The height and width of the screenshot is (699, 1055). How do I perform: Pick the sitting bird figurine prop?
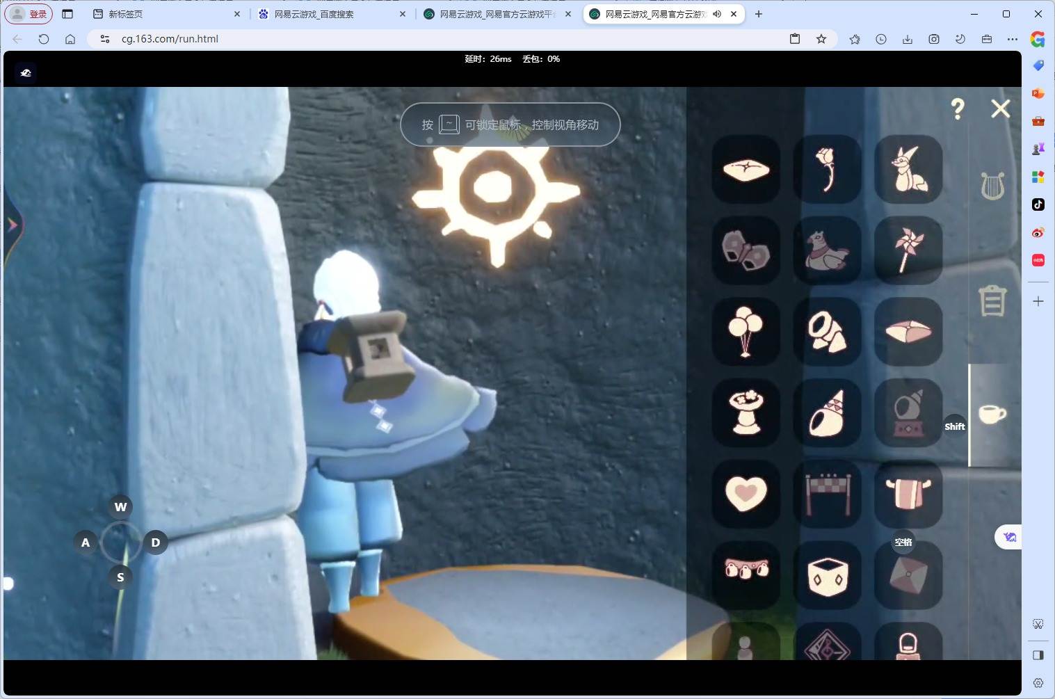827,250
